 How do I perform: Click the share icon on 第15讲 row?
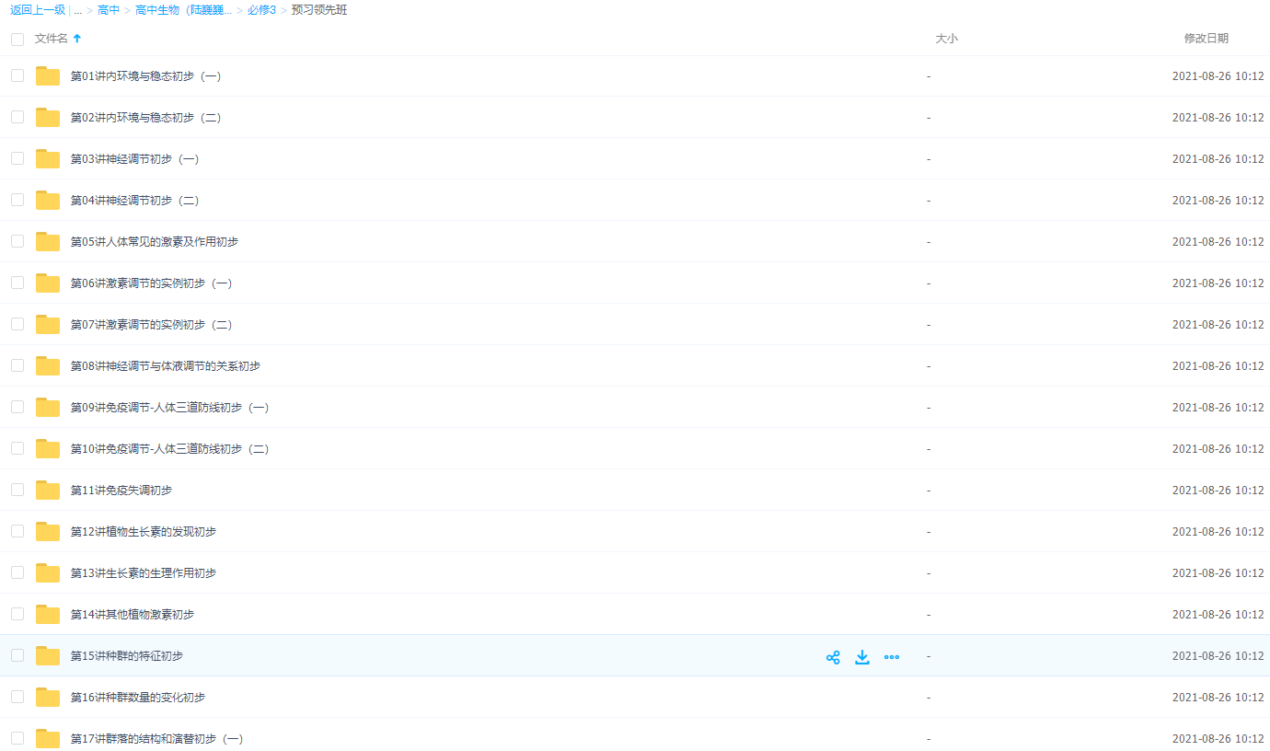click(x=833, y=657)
